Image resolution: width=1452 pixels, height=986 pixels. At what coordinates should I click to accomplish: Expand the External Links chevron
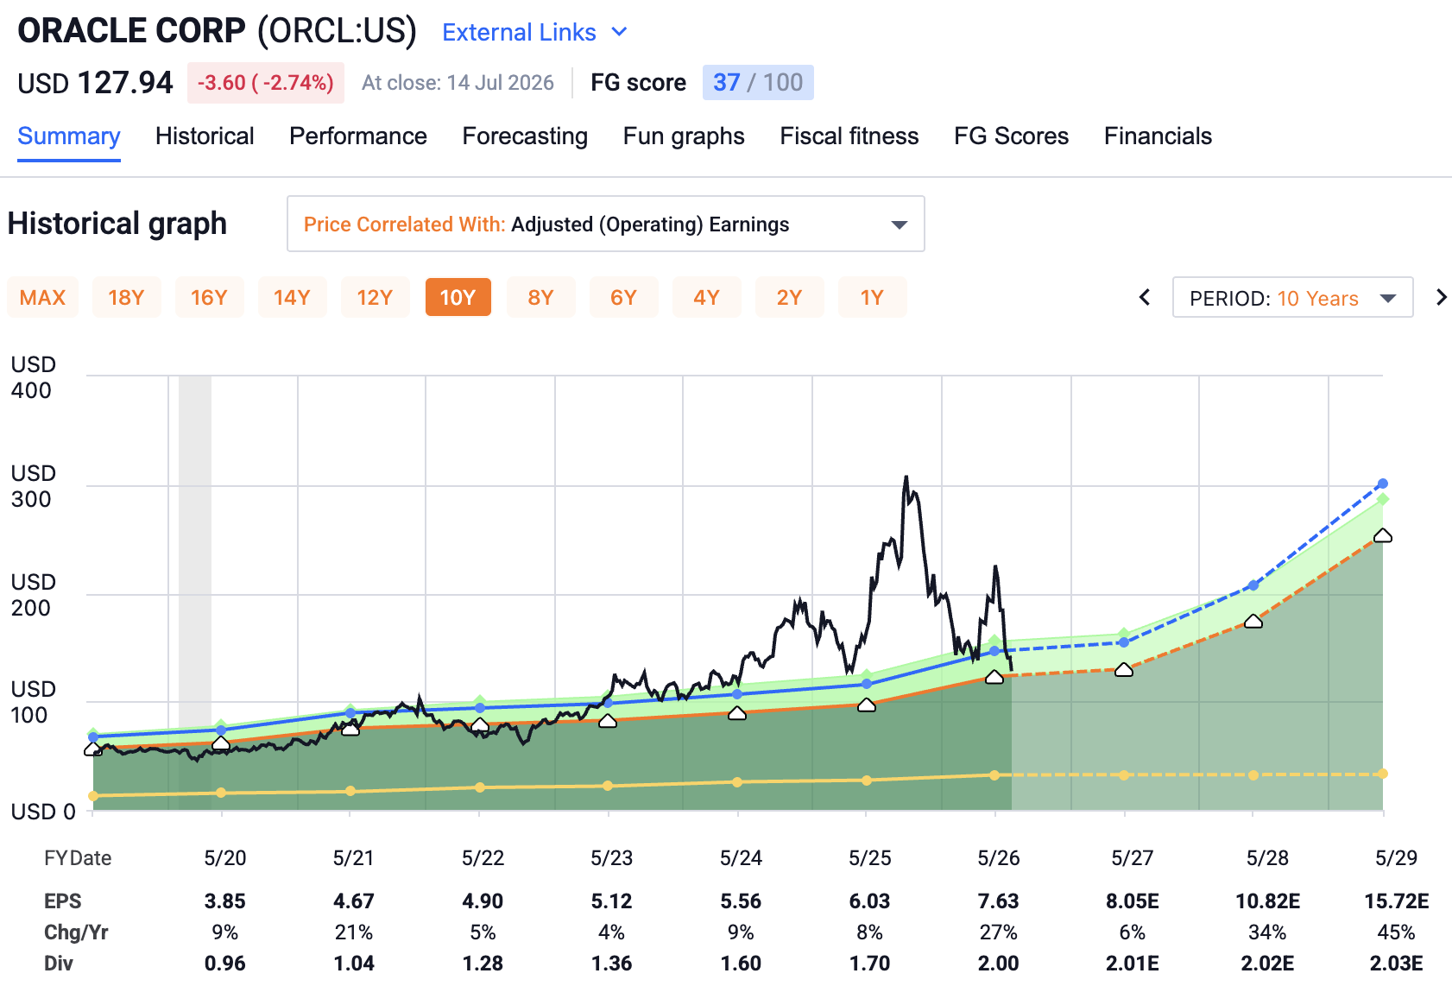[619, 32]
